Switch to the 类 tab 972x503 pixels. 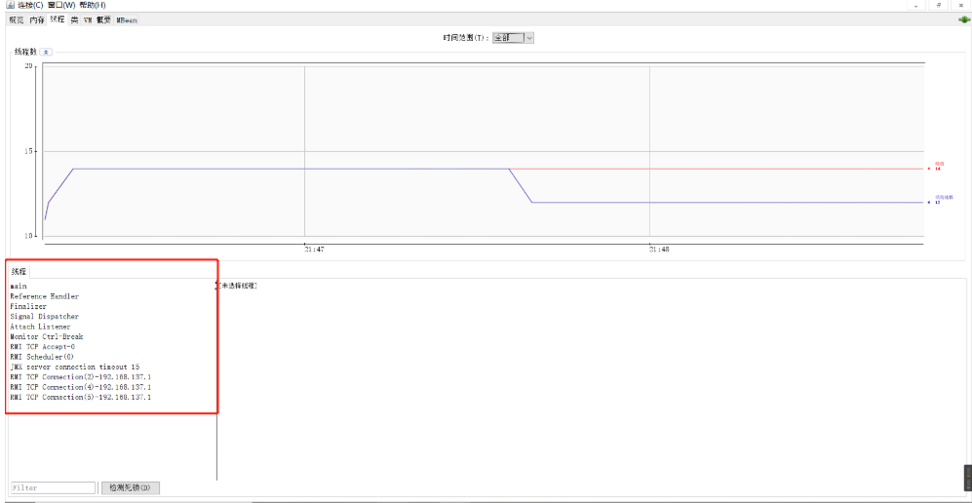point(74,19)
